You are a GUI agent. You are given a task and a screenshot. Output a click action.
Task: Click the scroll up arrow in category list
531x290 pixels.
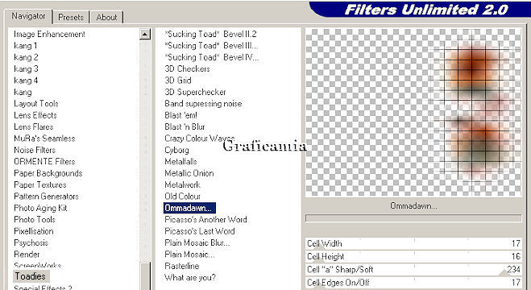145,34
